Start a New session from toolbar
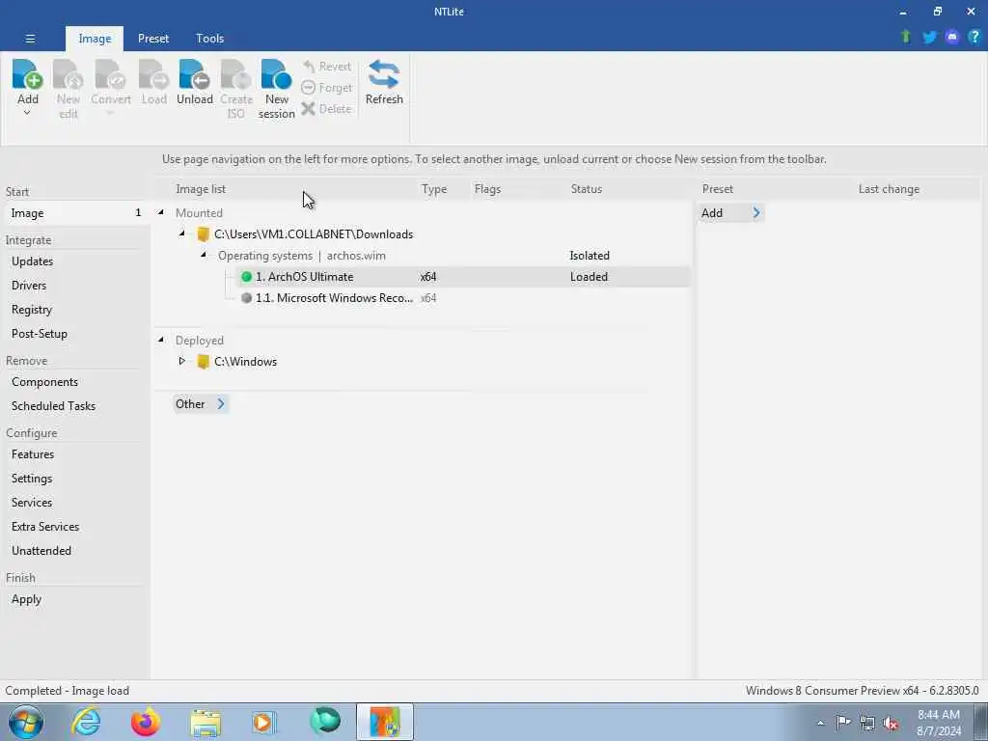The width and height of the screenshot is (988, 741). point(277,89)
